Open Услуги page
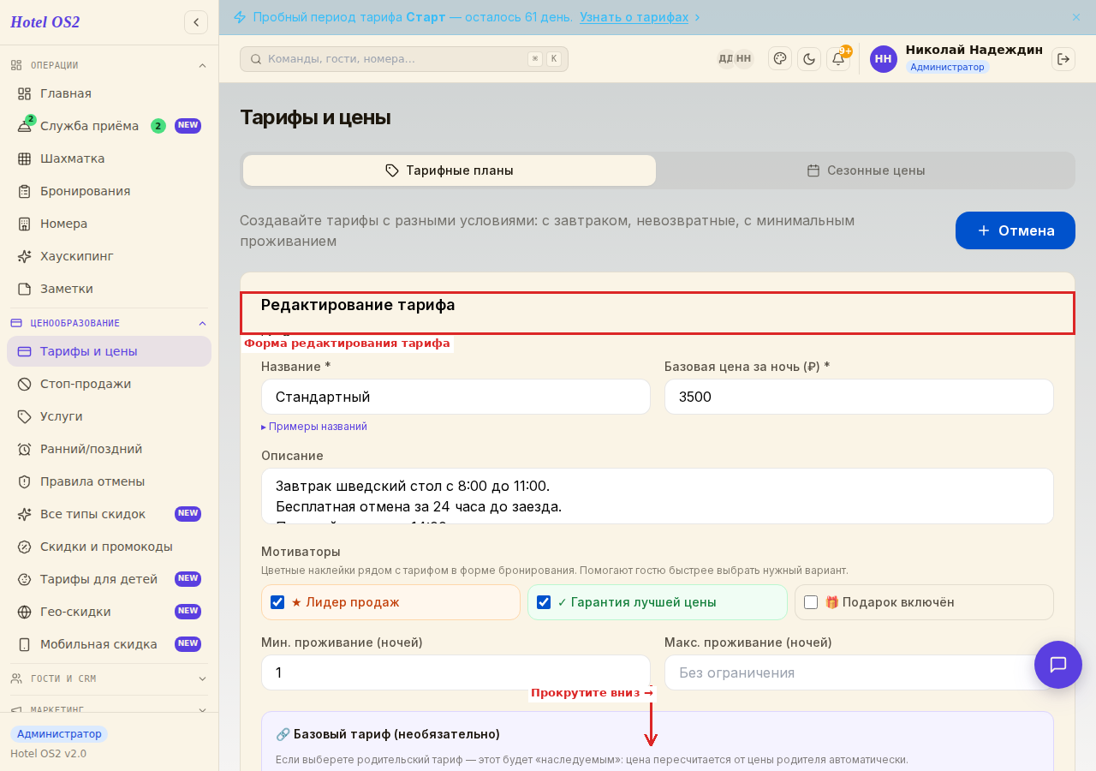This screenshot has width=1096, height=771. pos(109,416)
